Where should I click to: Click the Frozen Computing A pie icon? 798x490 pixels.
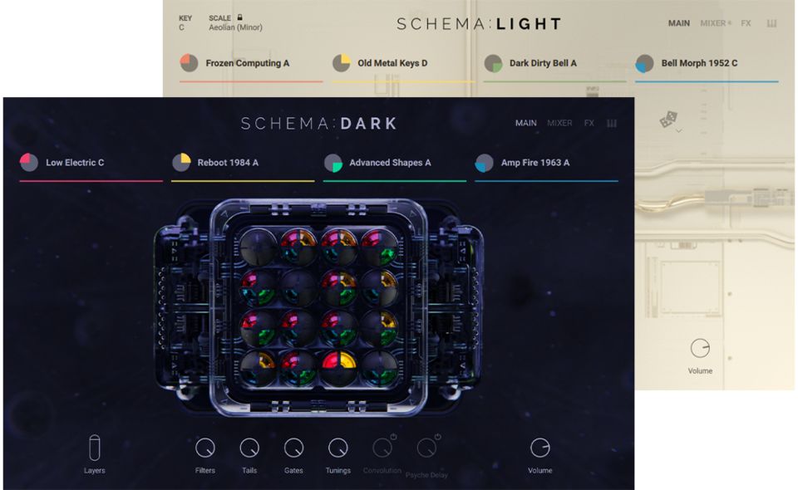(190, 63)
